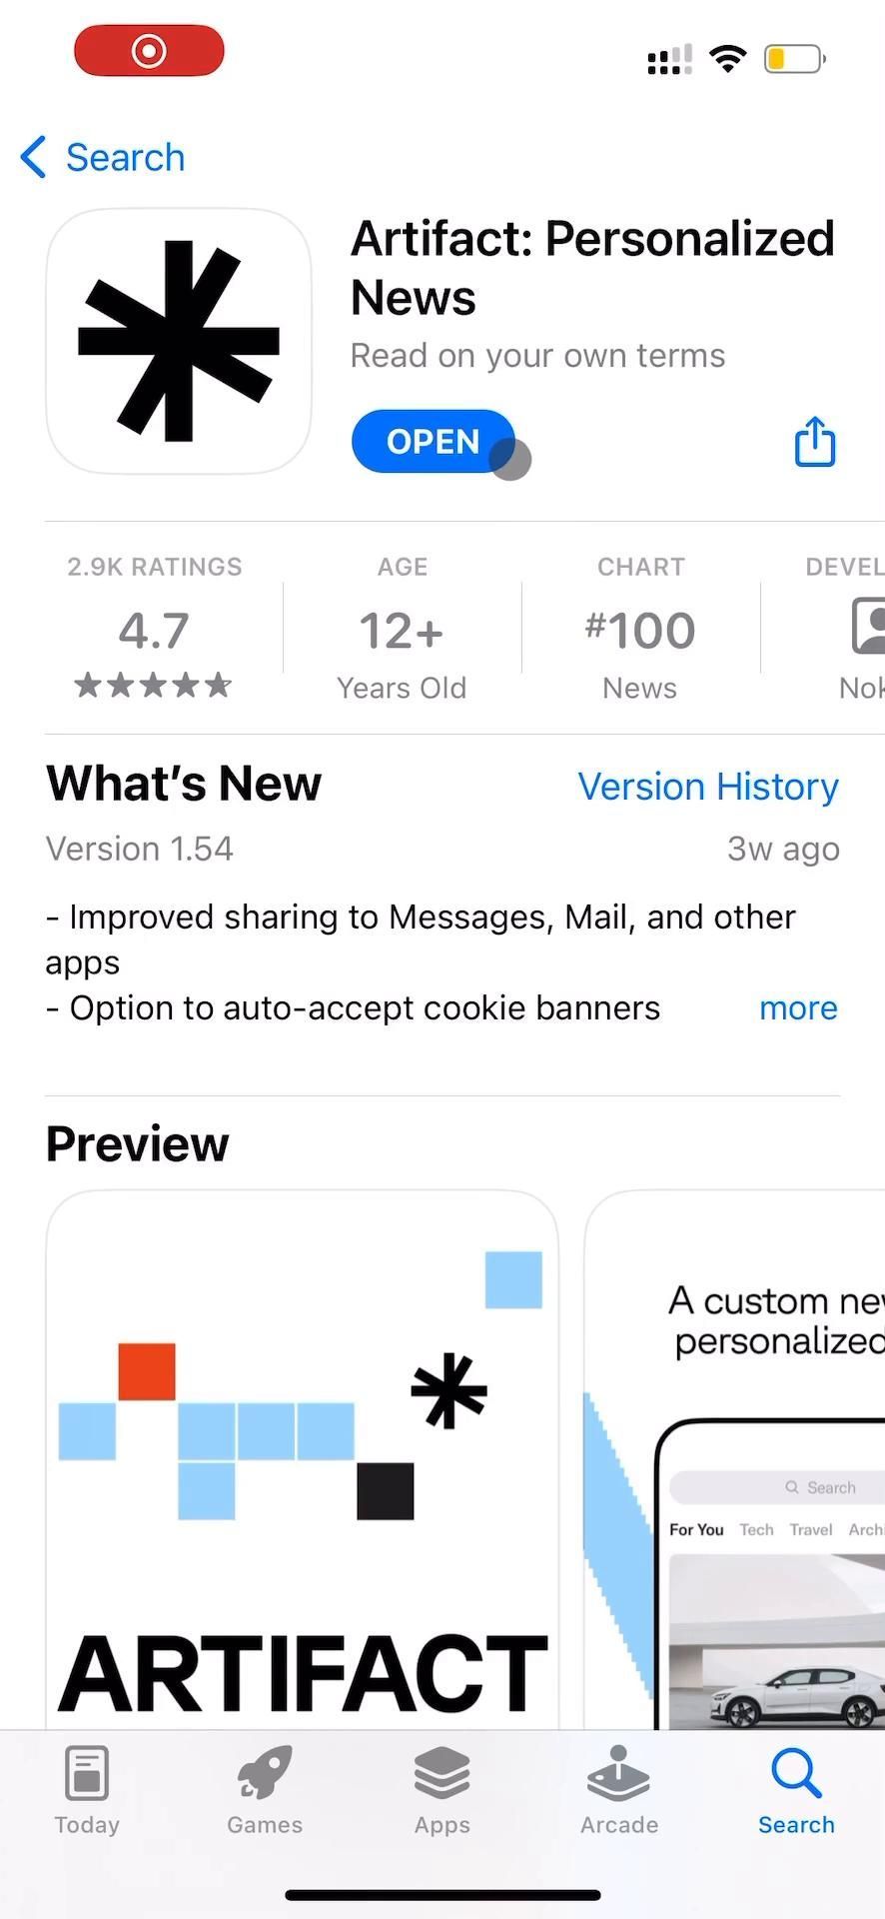The image size is (885, 1919).
Task: Go to the Apps tab
Action: [x=442, y=1791]
